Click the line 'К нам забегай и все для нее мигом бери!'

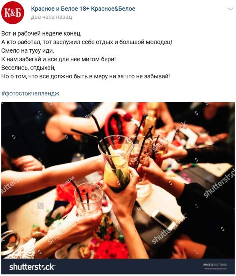[x=59, y=59]
